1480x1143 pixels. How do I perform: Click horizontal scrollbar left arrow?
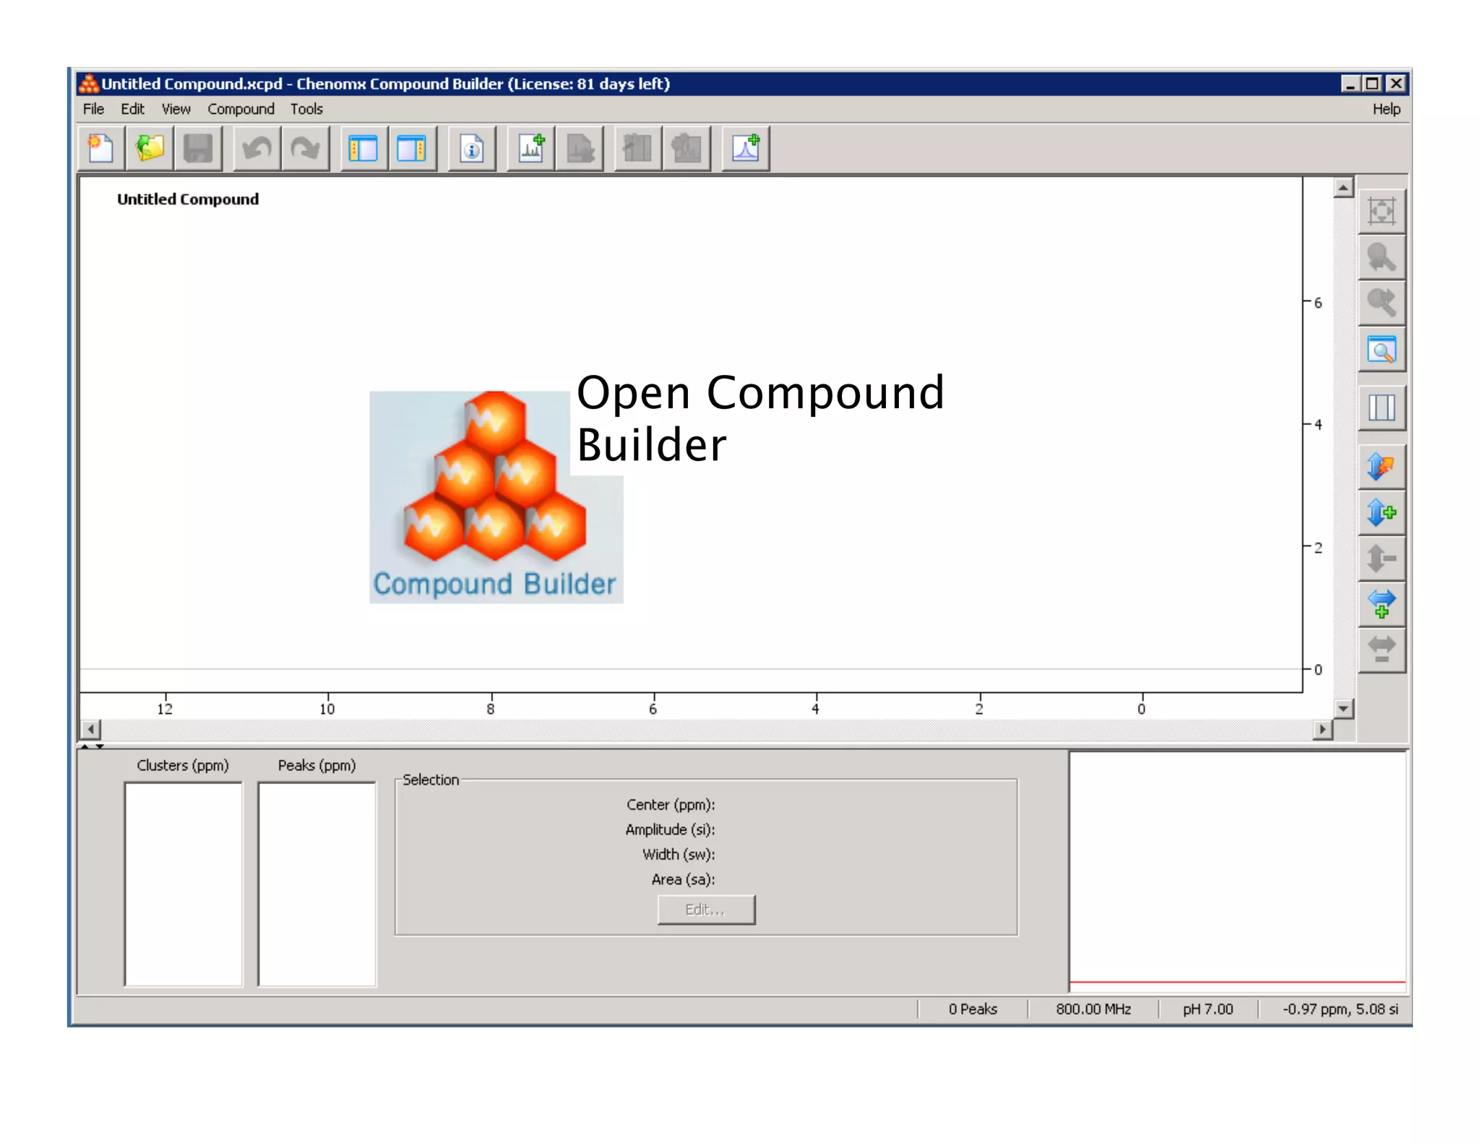pos(90,729)
